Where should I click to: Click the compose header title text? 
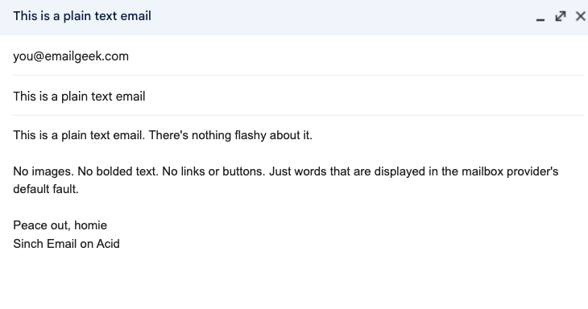pyautogui.click(x=82, y=16)
